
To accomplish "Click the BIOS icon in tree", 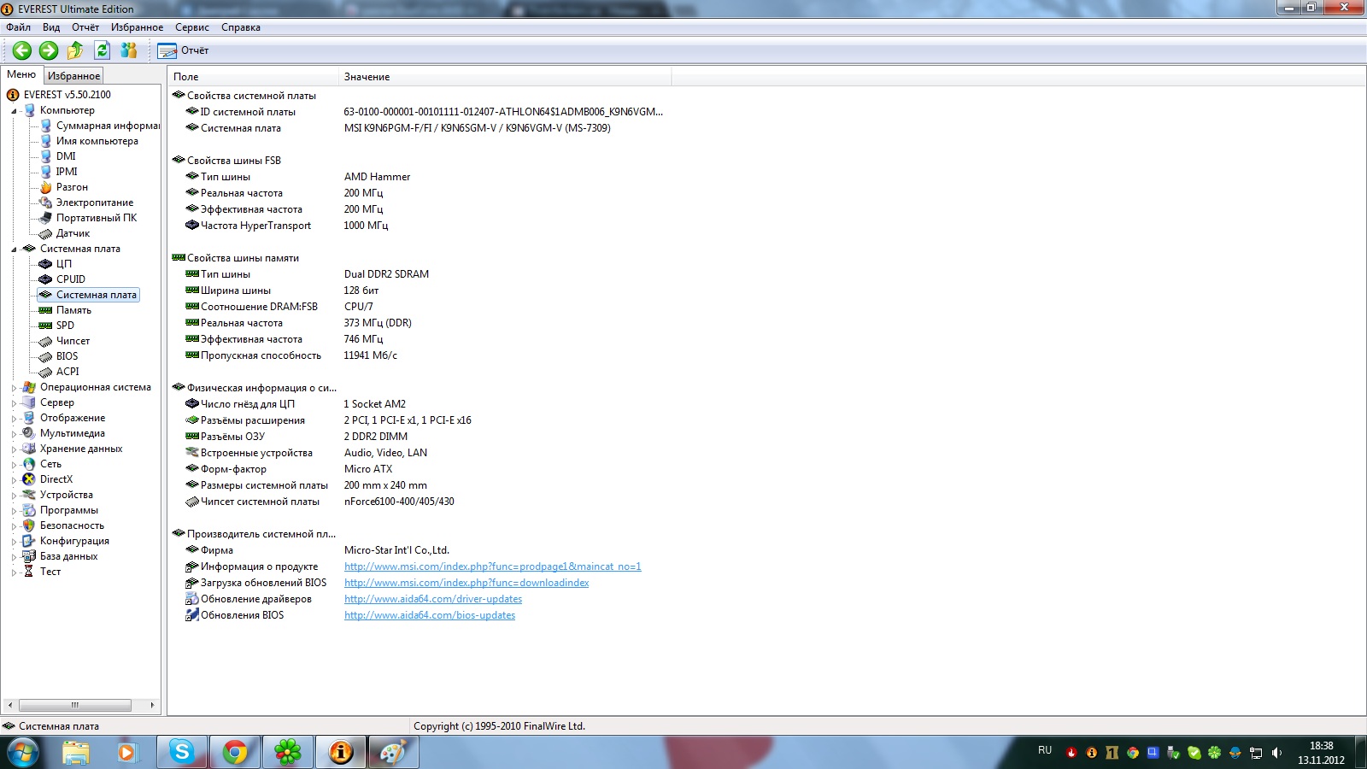I will click(x=46, y=356).
